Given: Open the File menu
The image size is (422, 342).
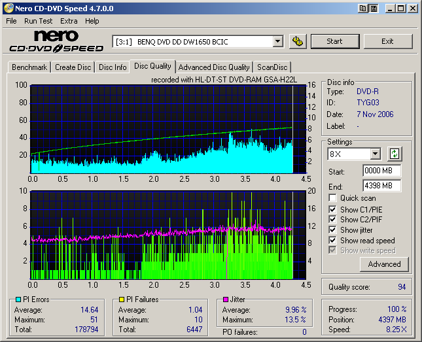Looking at the screenshot, I should (x=11, y=21).
